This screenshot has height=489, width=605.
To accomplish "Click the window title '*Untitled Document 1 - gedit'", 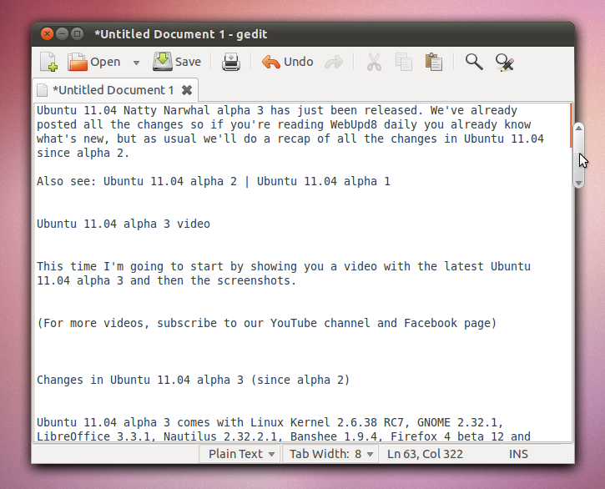I will (x=181, y=34).
